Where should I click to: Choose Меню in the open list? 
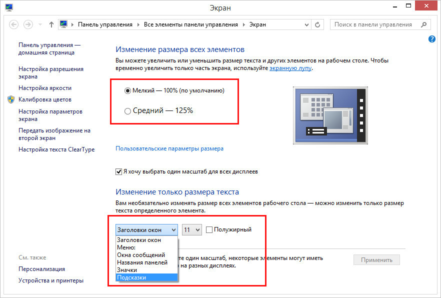[x=146, y=247]
